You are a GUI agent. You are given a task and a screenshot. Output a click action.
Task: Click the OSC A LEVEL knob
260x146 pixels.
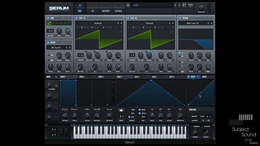pyautogui.click(x=118, y=67)
